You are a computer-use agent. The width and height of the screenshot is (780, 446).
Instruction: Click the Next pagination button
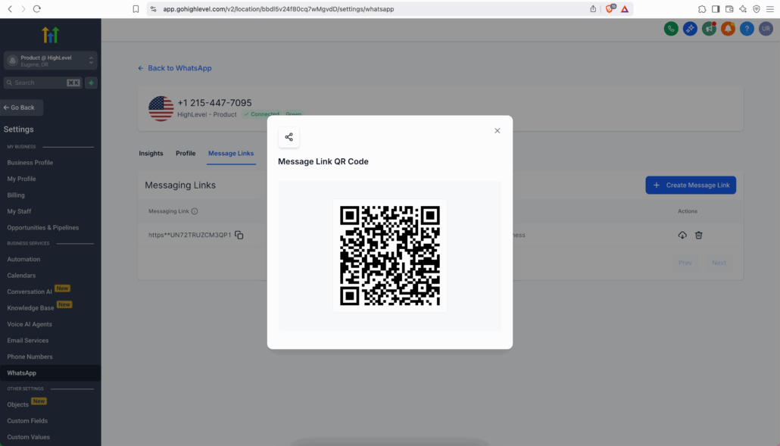[x=719, y=263]
